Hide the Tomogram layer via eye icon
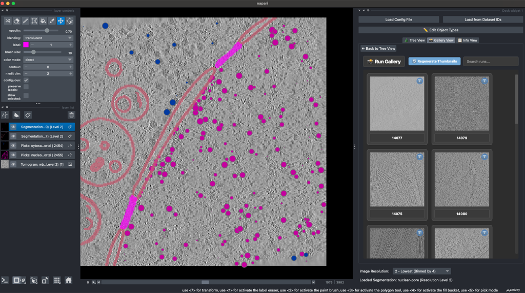The image size is (525, 293). click(x=13, y=164)
